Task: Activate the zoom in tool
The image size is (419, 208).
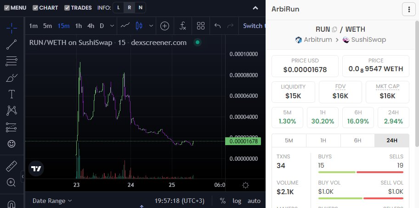Action: [x=11, y=183]
